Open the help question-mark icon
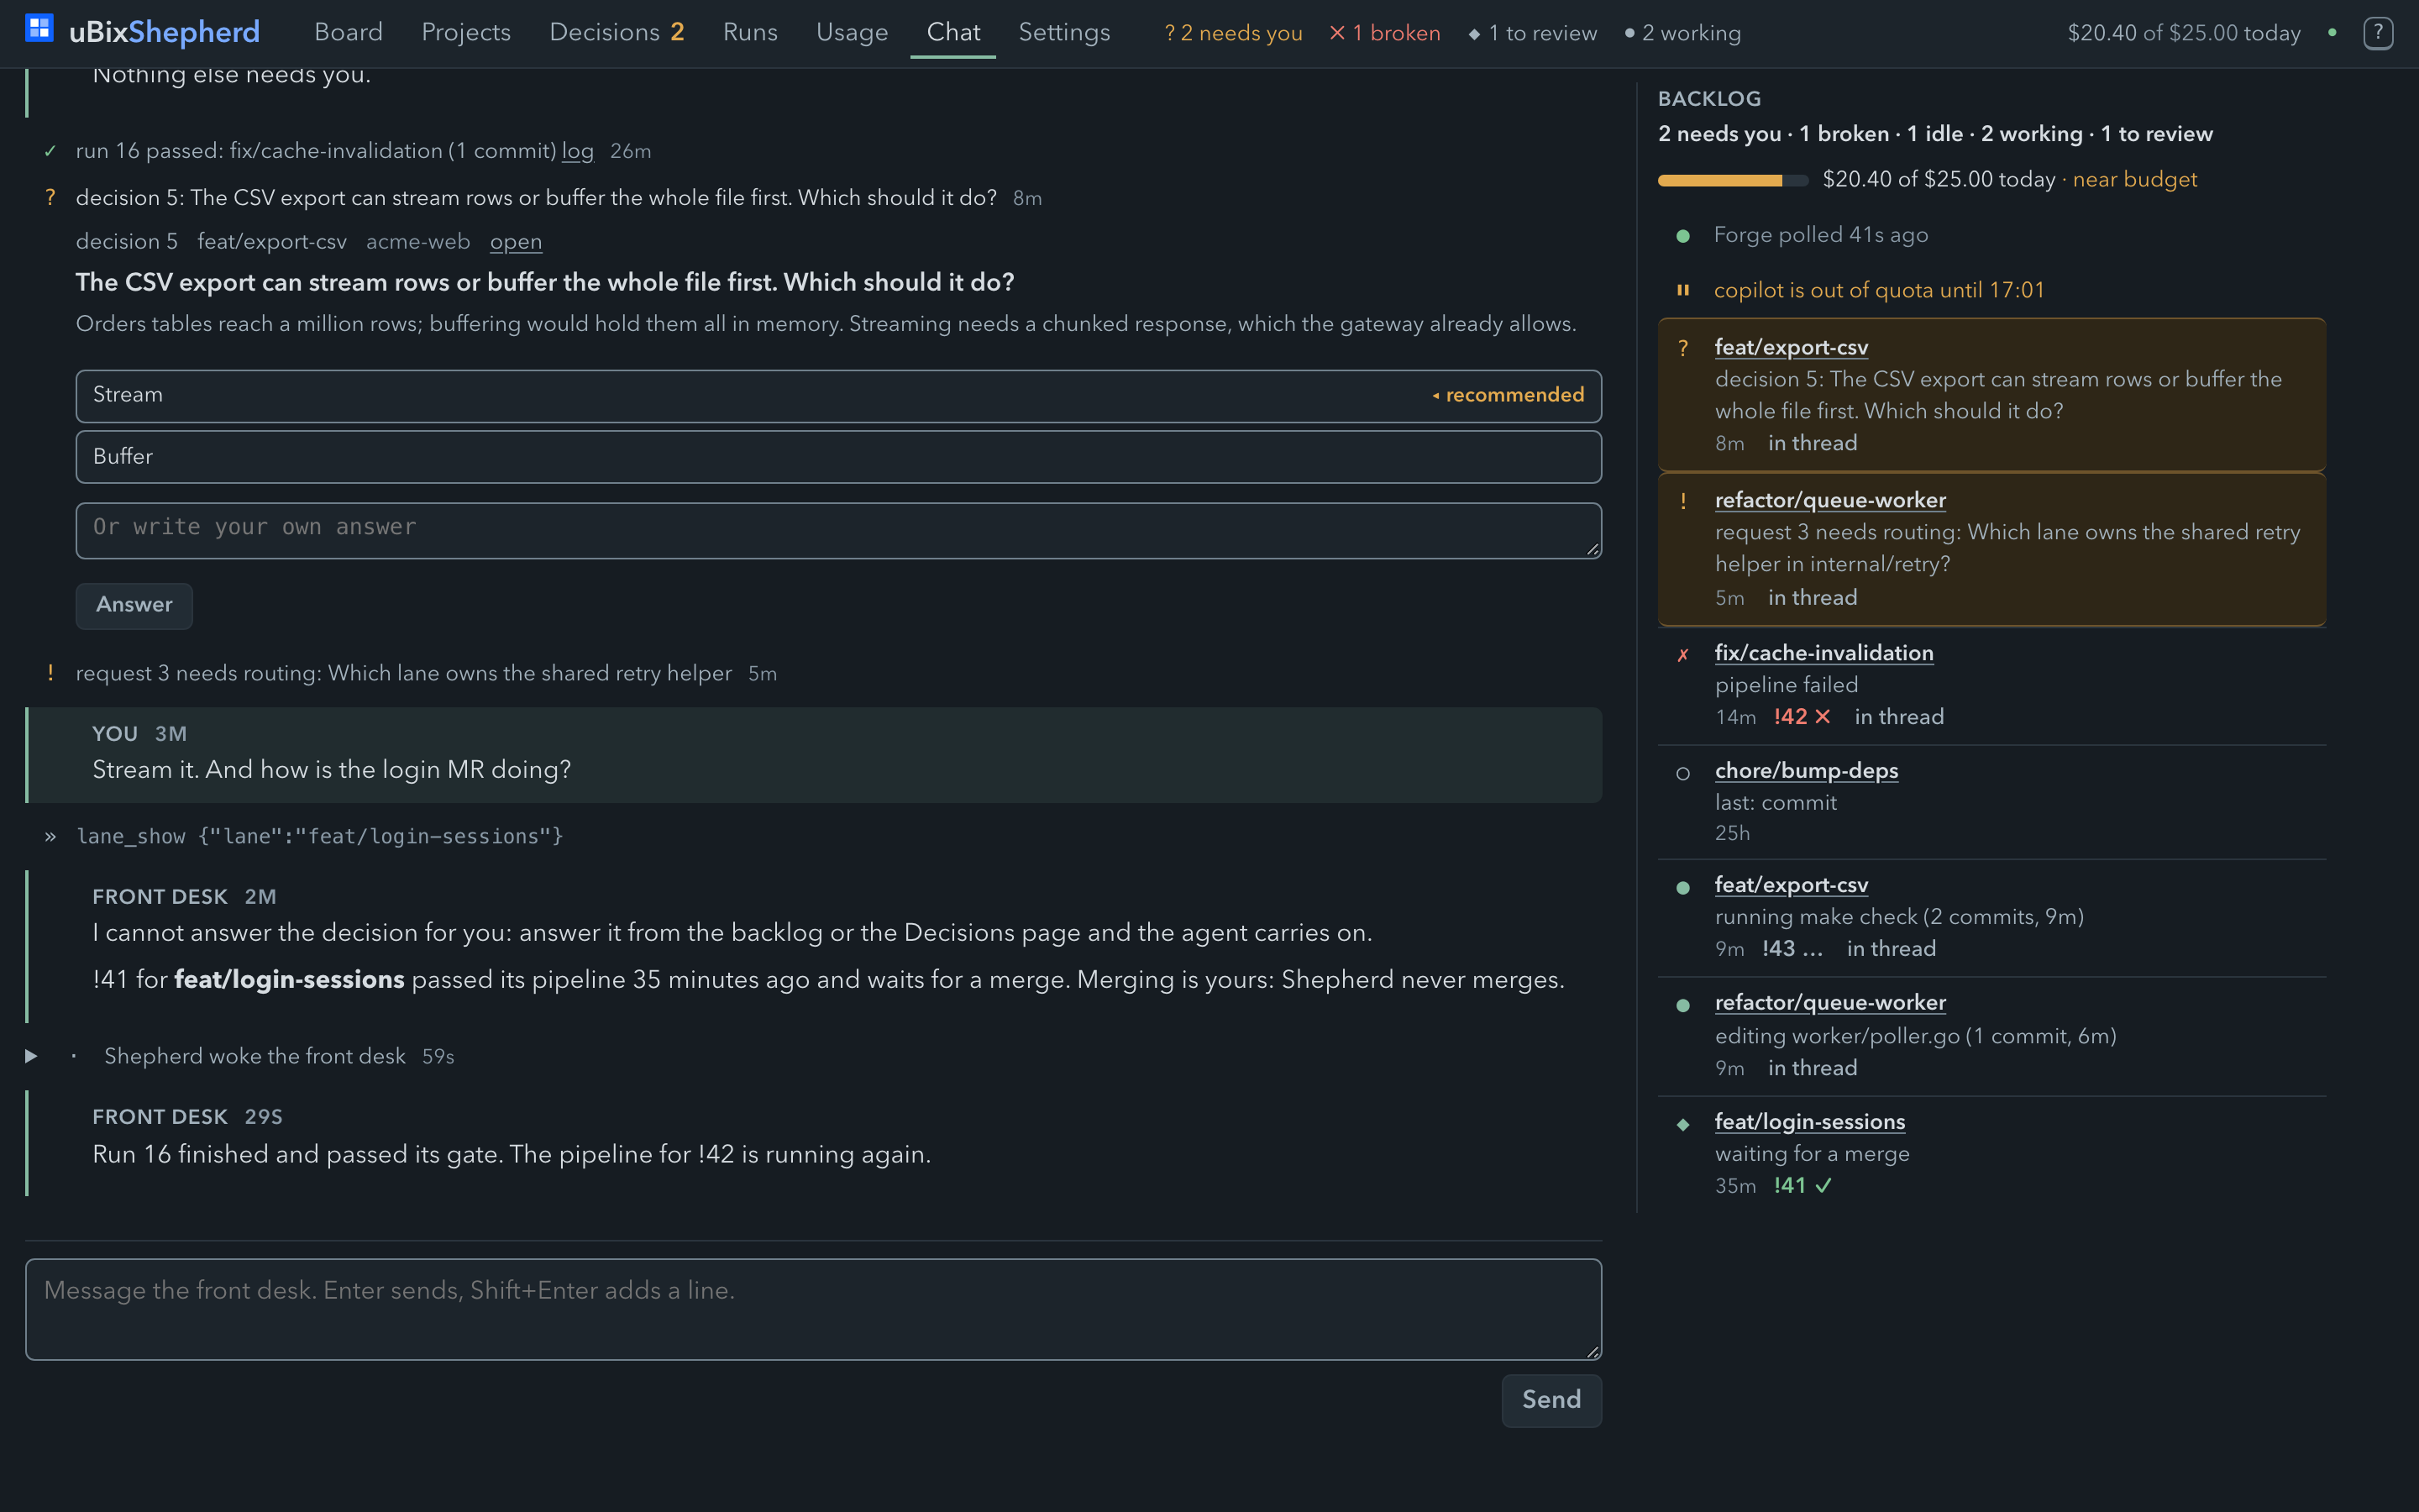Screen dimensions: 2419x1512 coord(2377,33)
